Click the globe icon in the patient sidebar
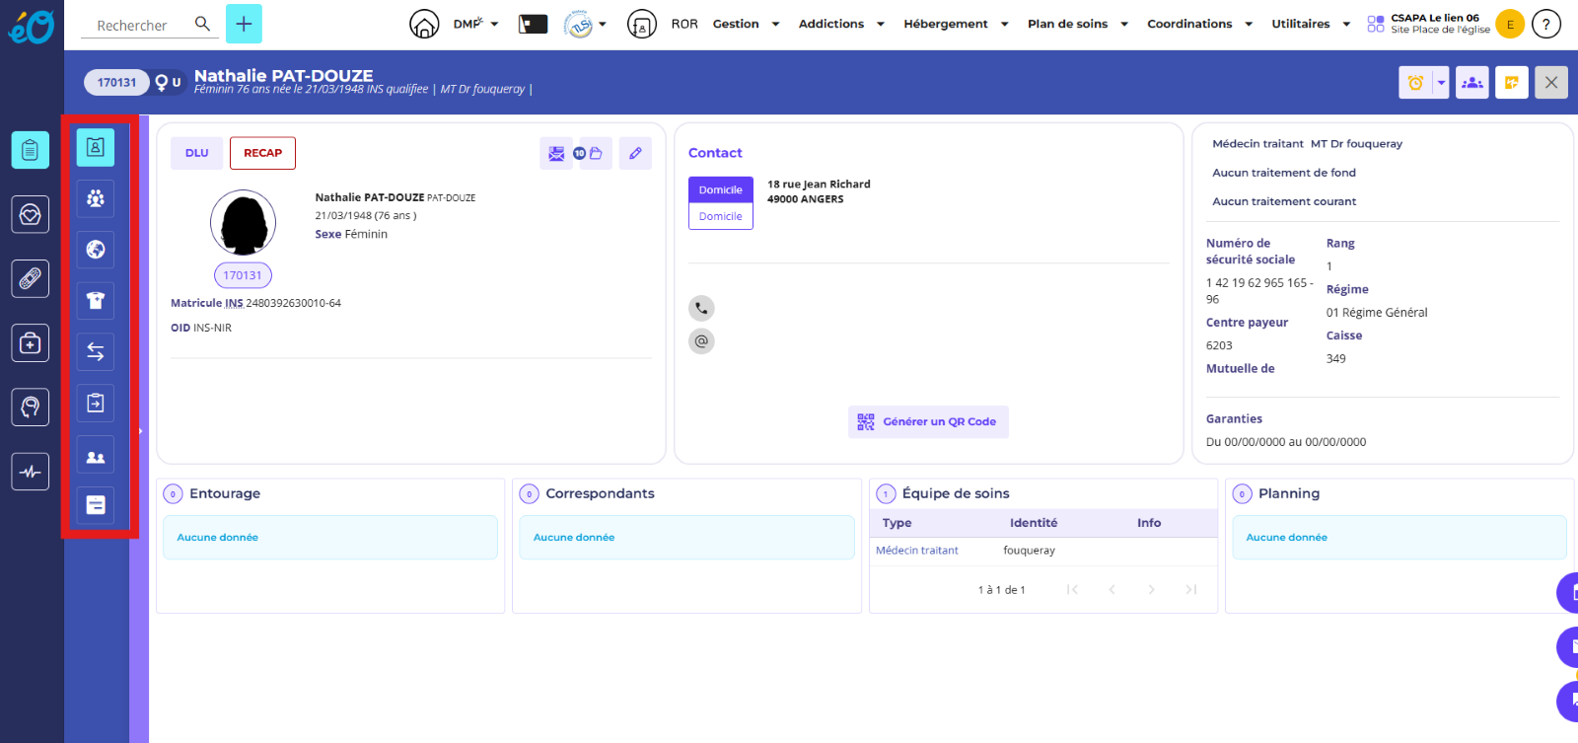 pyautogui.click(x=96, y=250)
